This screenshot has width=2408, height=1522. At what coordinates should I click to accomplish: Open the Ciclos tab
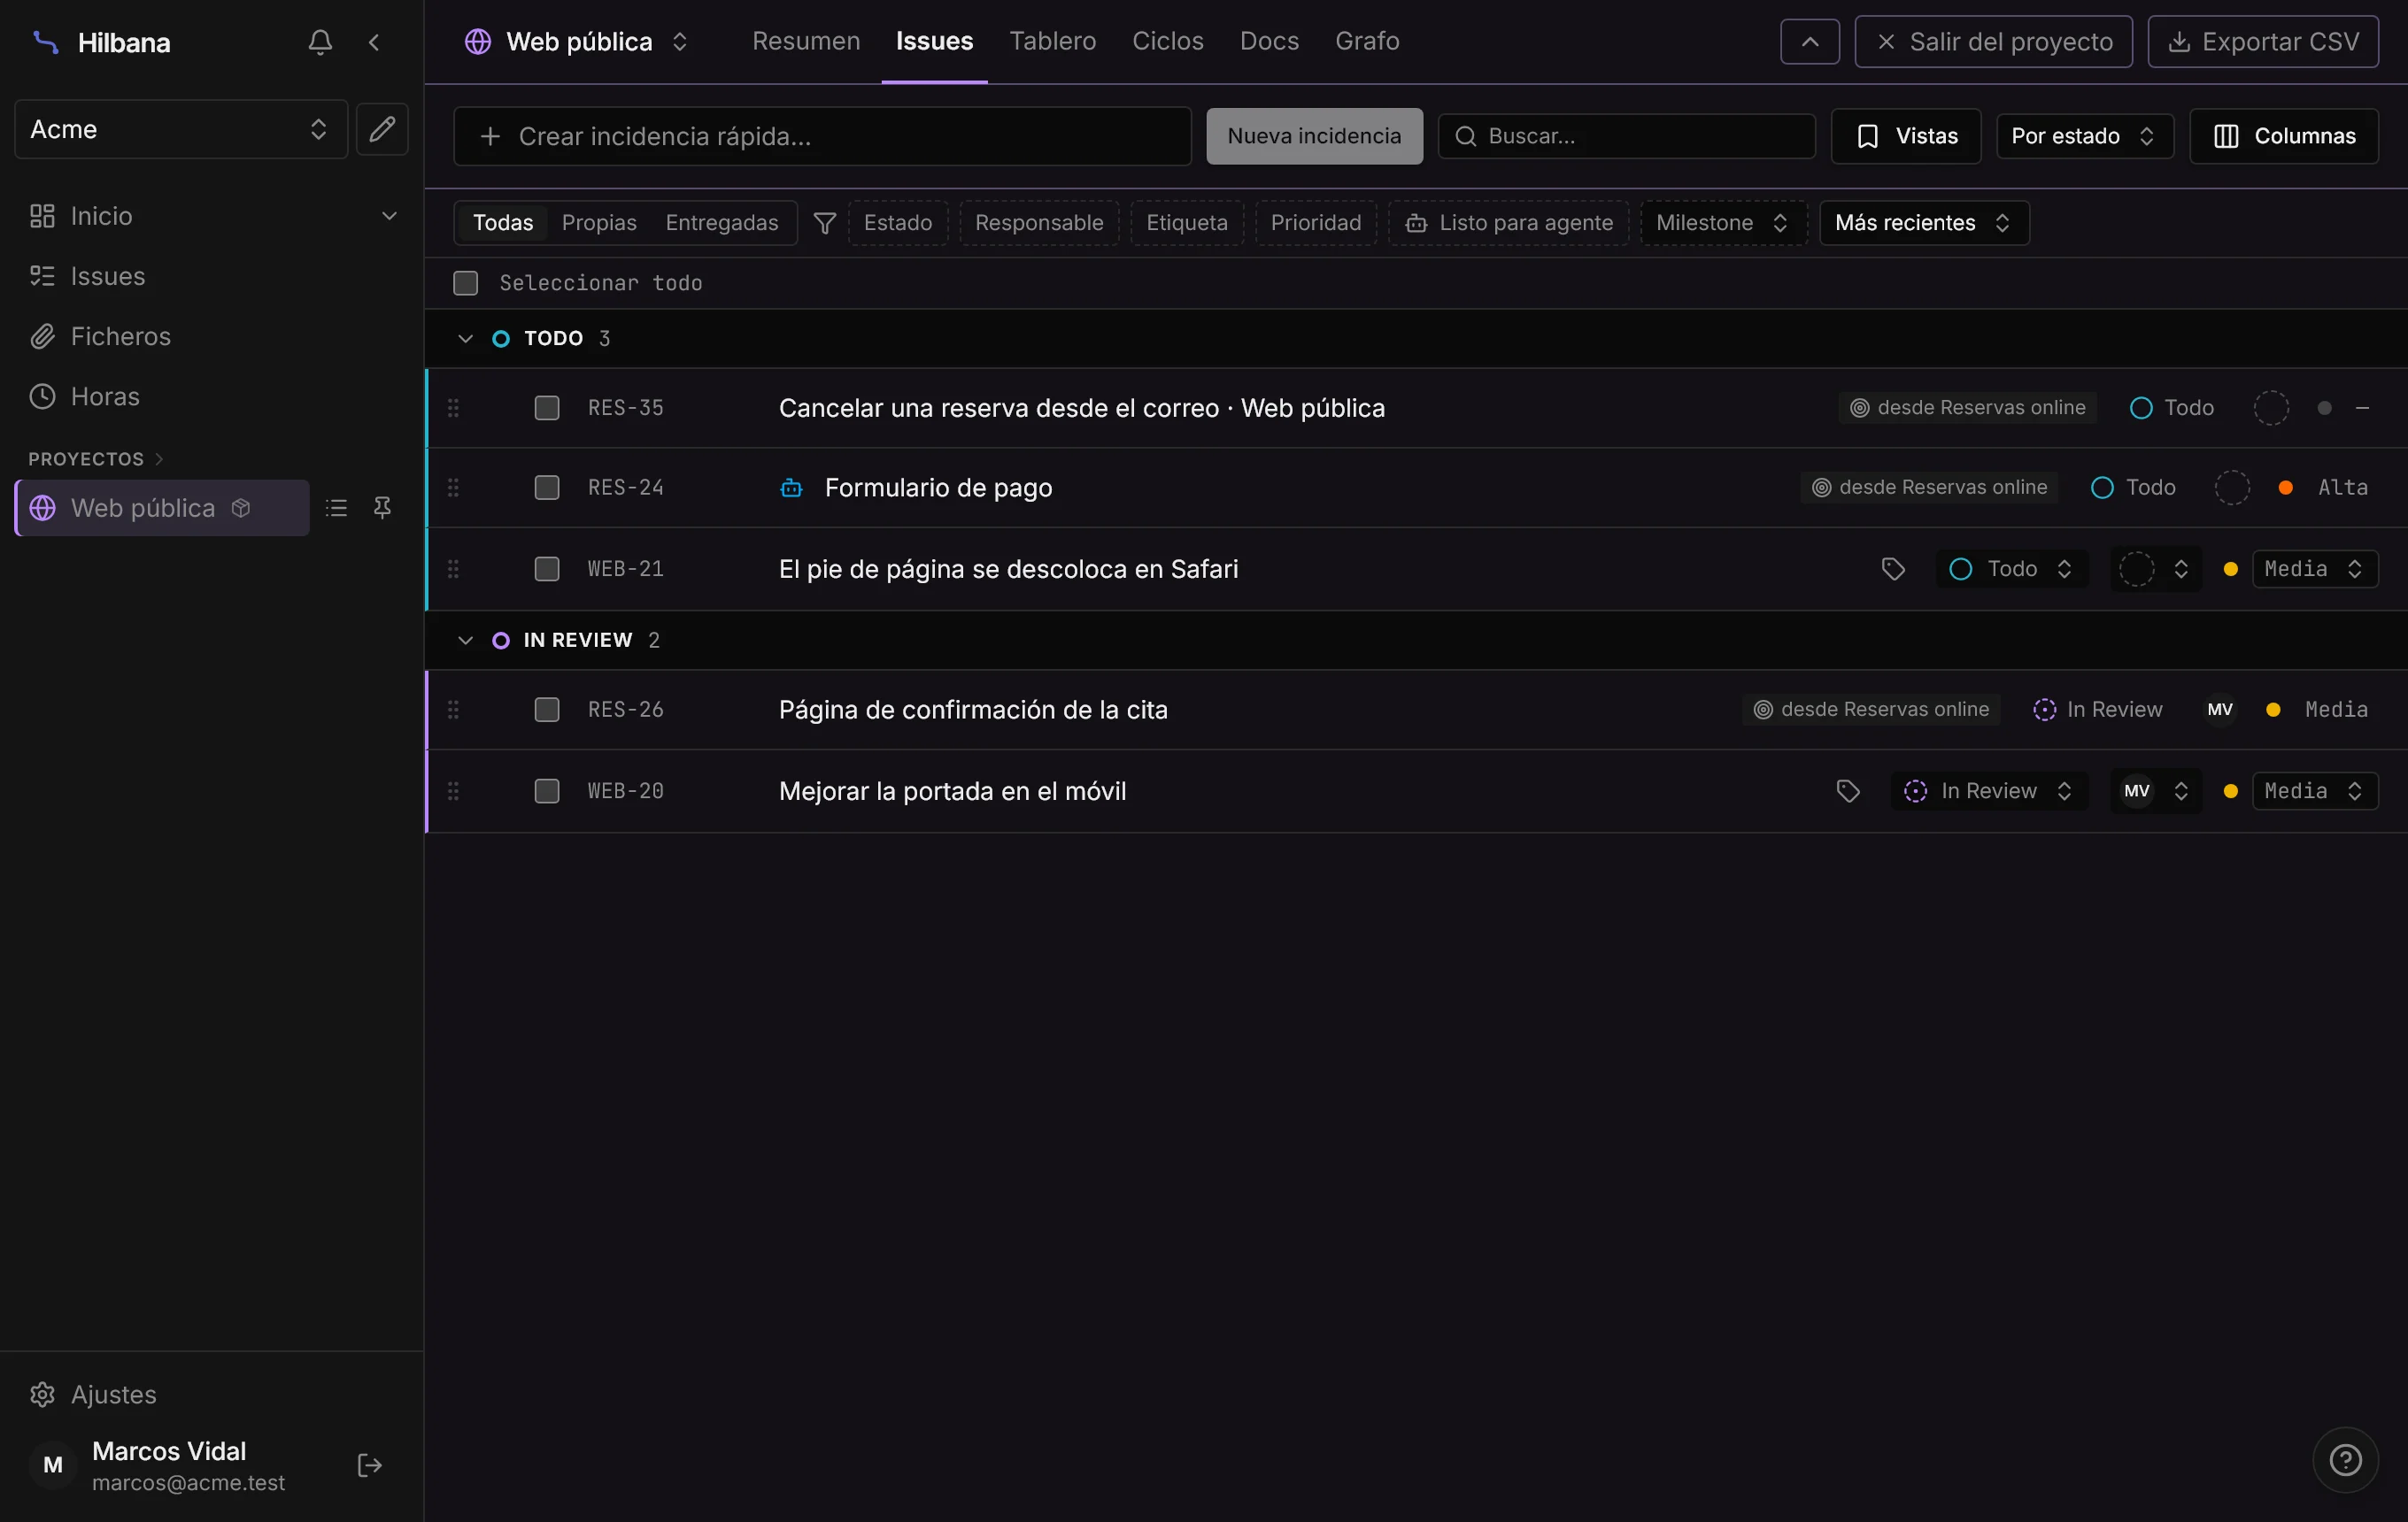[x=1167, y=41]
